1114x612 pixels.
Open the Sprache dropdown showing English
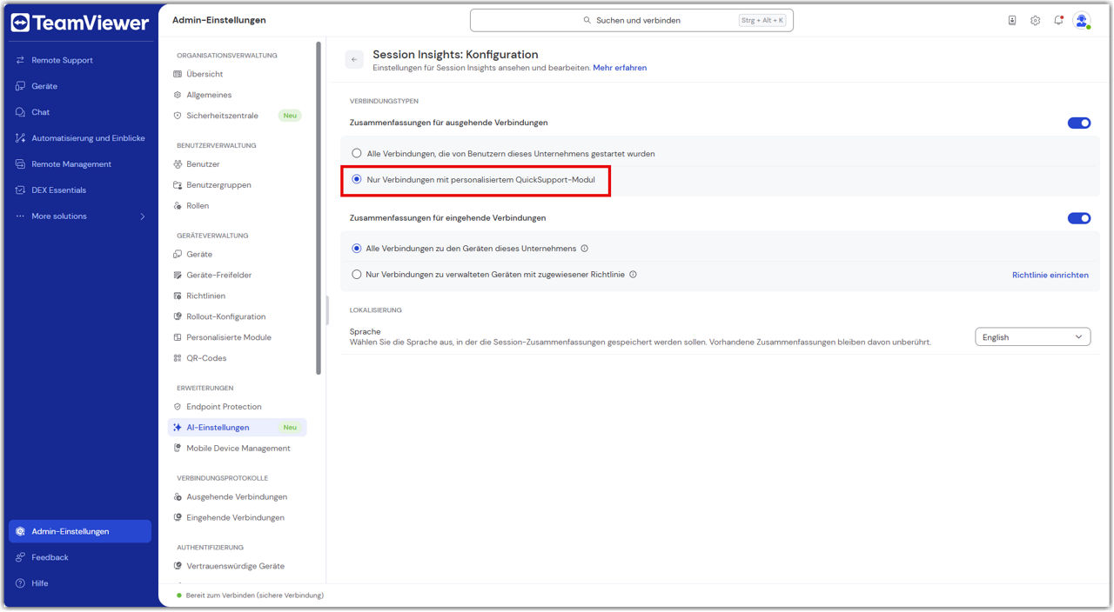(x=1032, y=337)
